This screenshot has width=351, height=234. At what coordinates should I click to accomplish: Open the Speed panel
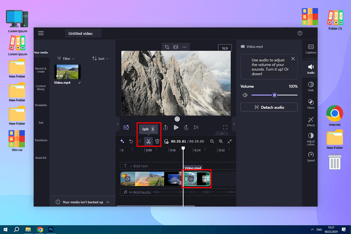[311, 157]
